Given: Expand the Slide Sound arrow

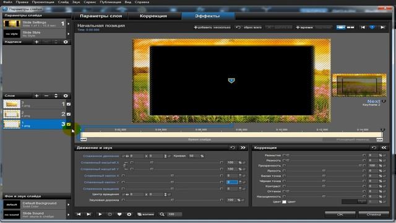Looking at the screenshot, I should coord(69,215).
